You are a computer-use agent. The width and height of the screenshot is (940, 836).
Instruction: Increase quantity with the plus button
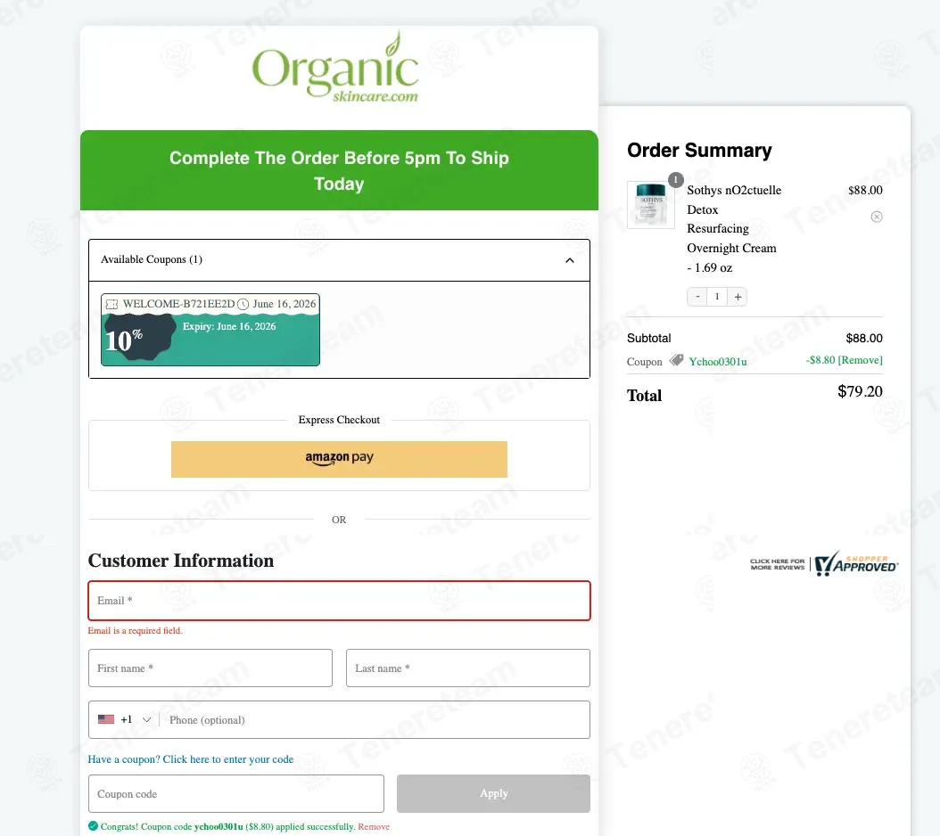point(738,297)
